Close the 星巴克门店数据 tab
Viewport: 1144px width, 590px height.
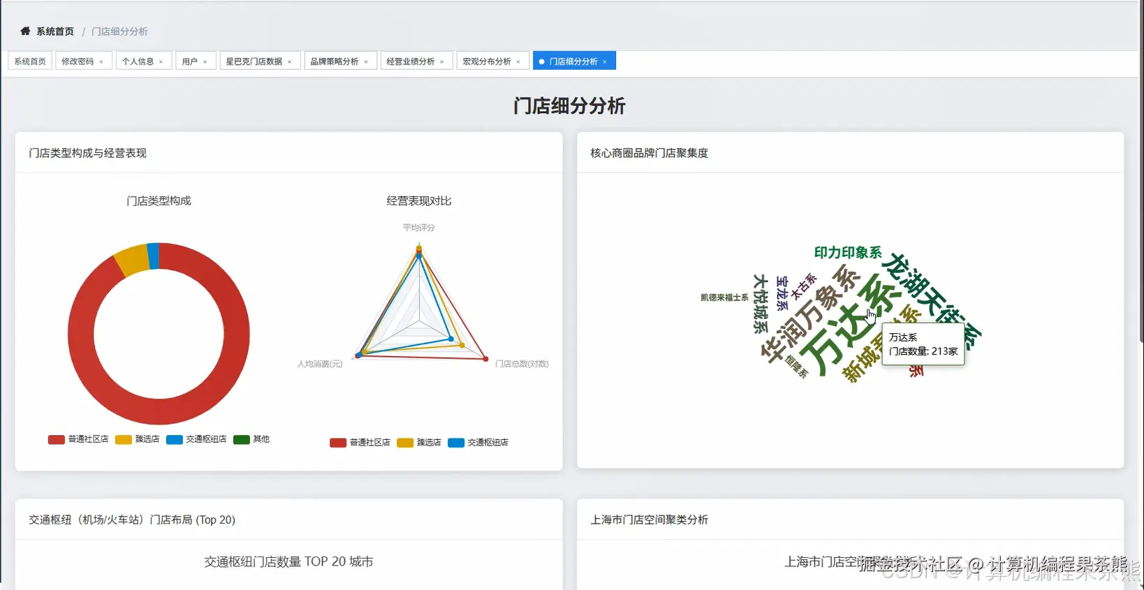pos(290,62)
